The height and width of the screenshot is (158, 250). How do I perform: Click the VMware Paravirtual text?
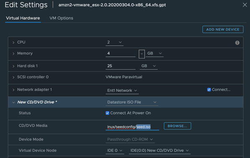point(124,77)
